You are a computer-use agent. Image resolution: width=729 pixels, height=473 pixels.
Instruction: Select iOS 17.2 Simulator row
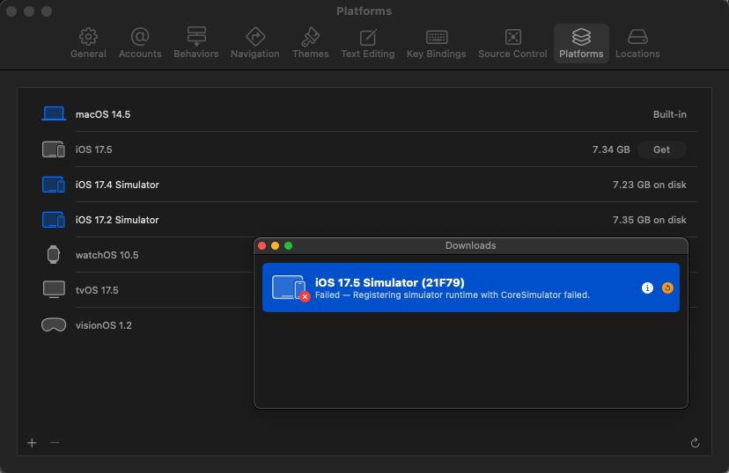(364, 220)
